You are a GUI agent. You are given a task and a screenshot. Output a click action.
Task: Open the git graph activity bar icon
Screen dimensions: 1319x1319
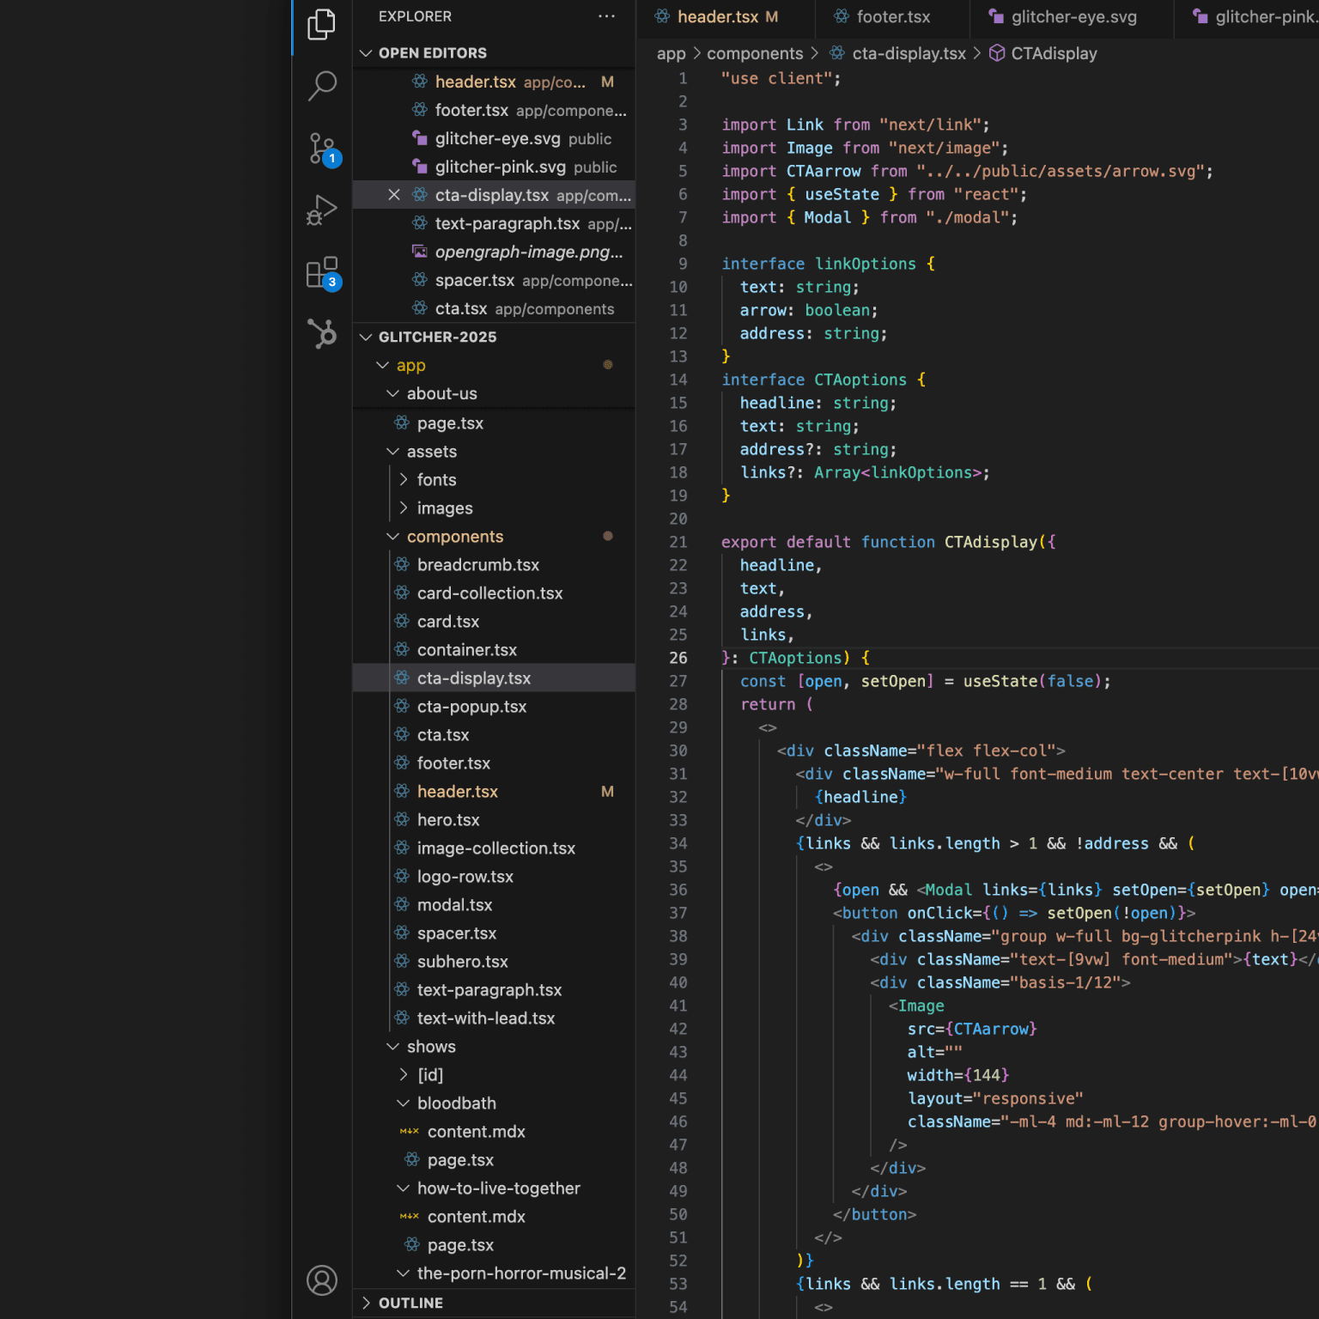pos(322,334)
